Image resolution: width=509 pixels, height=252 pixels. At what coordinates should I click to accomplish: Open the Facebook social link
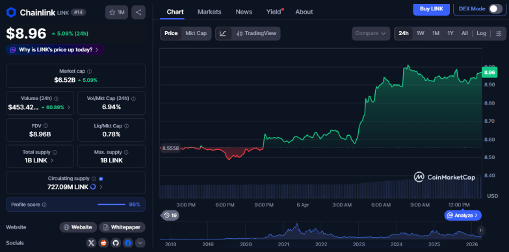coord(128,243)
